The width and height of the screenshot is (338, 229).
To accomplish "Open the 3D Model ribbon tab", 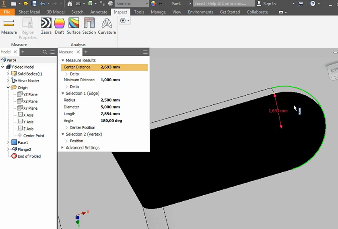I will pos(56,12).
